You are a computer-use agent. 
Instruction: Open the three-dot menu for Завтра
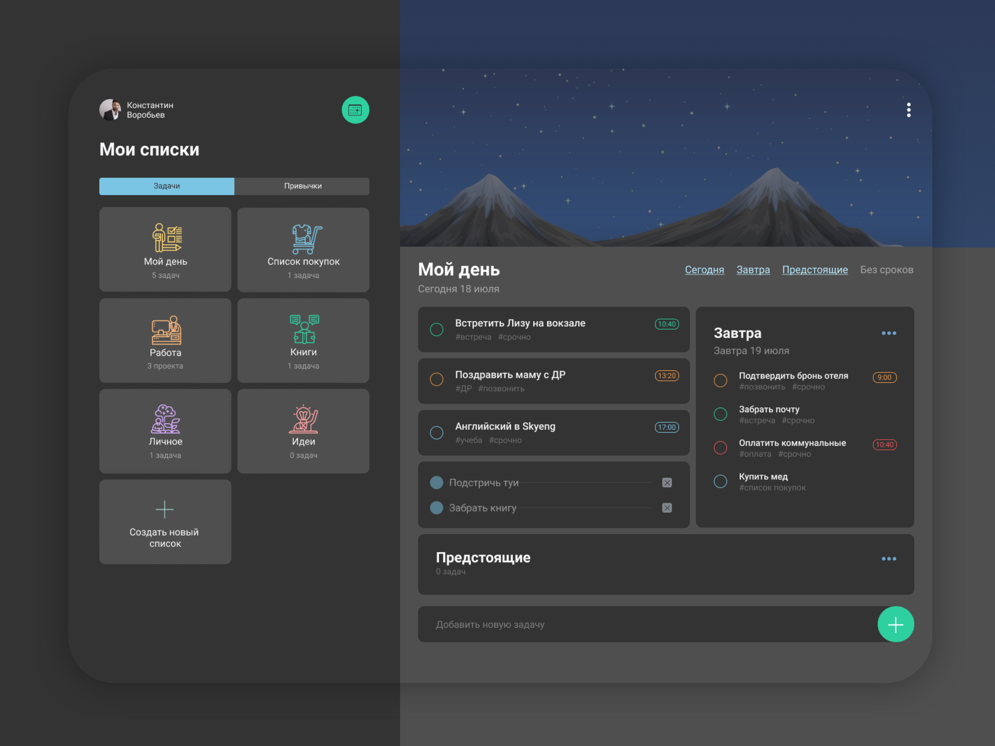[888, 333]
